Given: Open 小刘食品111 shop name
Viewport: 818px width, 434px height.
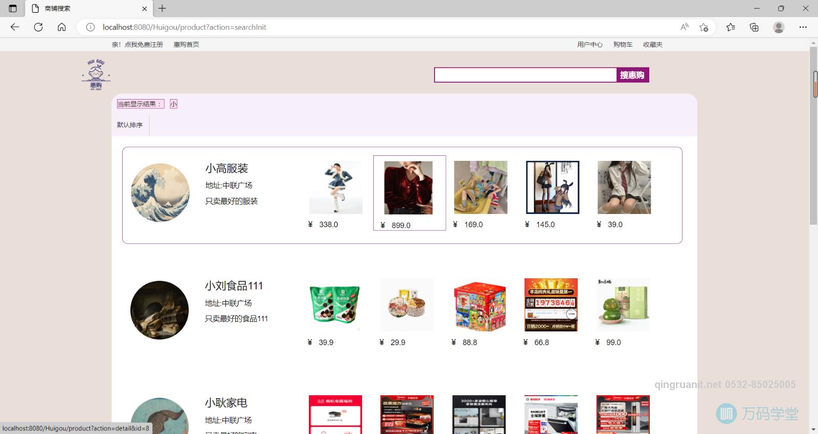Looking at the screenshot, I should pos(234,286).
